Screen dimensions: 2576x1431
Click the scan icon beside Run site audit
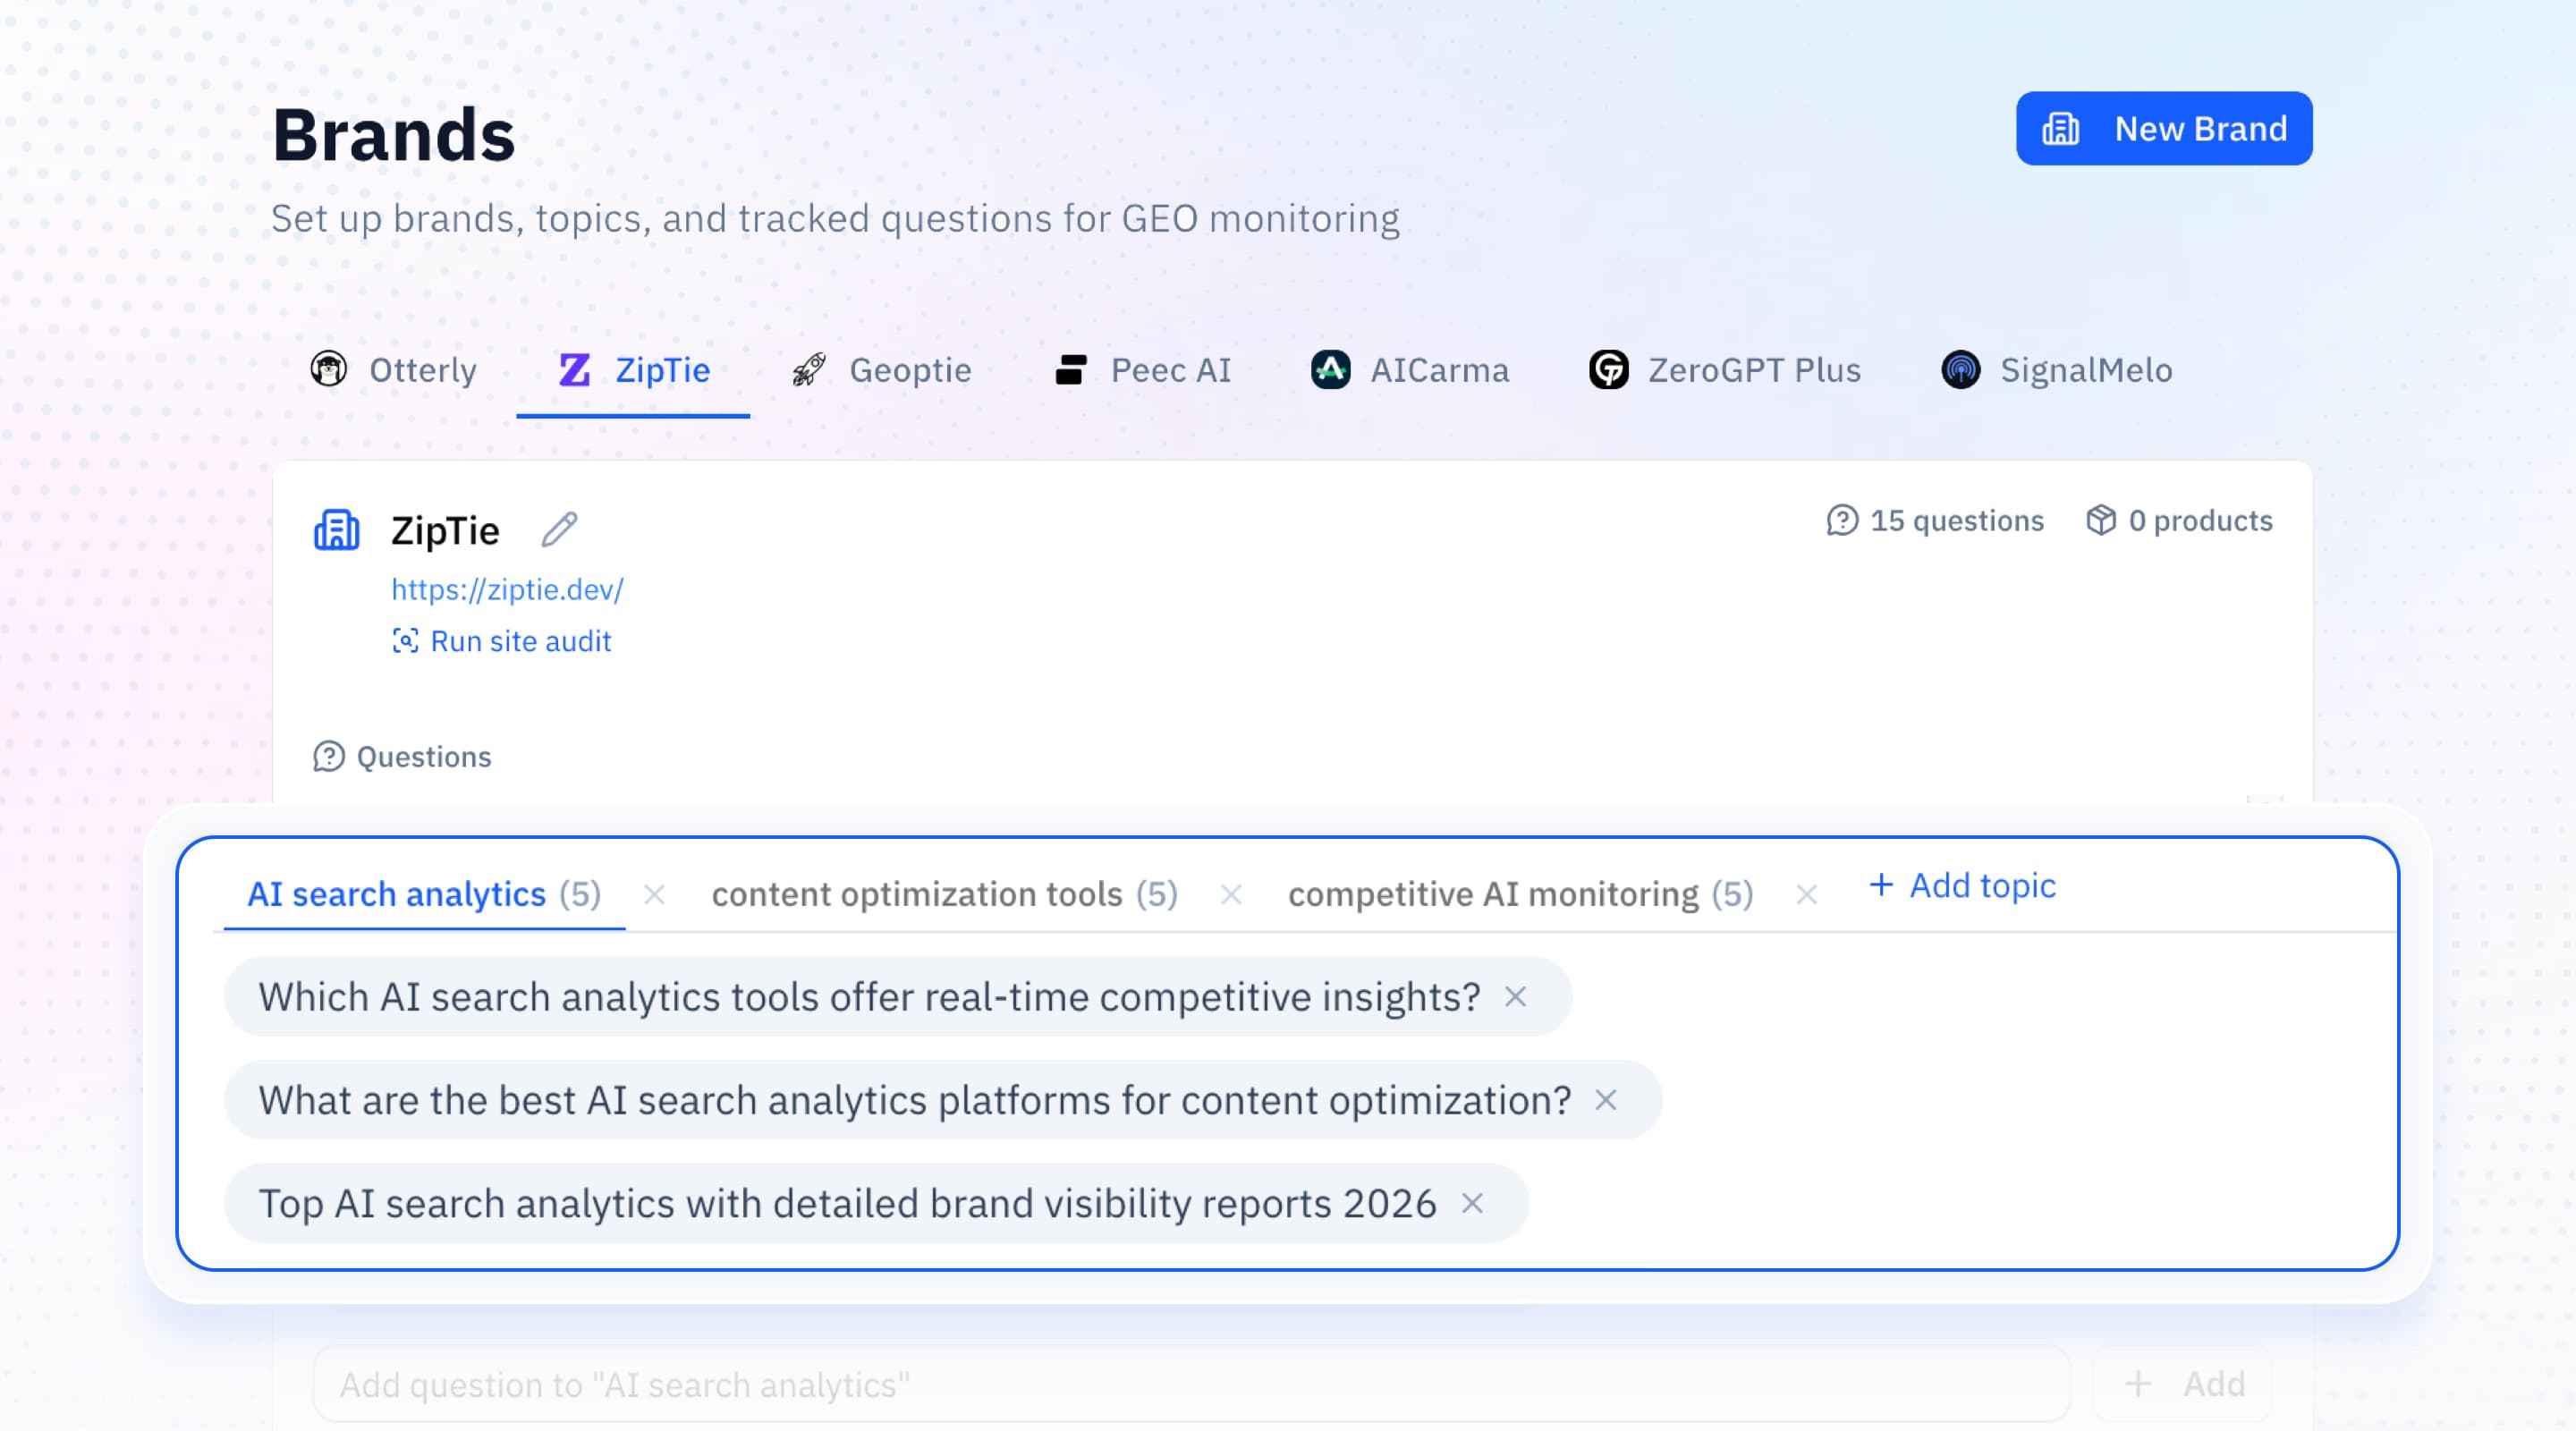click(405, 641)
